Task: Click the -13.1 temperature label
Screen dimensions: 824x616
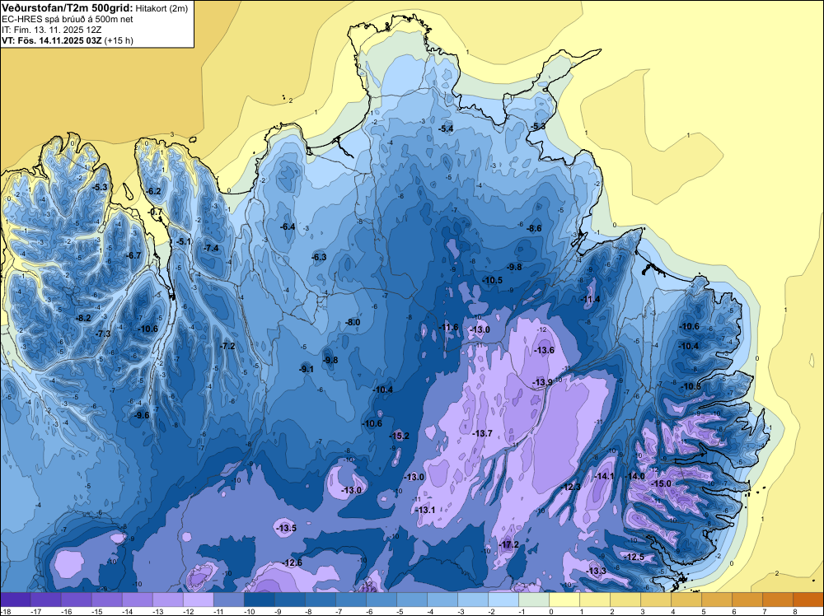Action: tap(424, 510)
